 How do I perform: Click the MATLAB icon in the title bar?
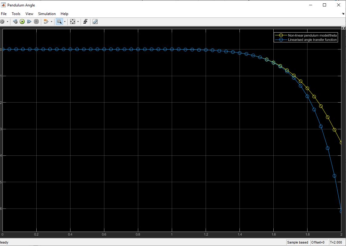(3, 5)
